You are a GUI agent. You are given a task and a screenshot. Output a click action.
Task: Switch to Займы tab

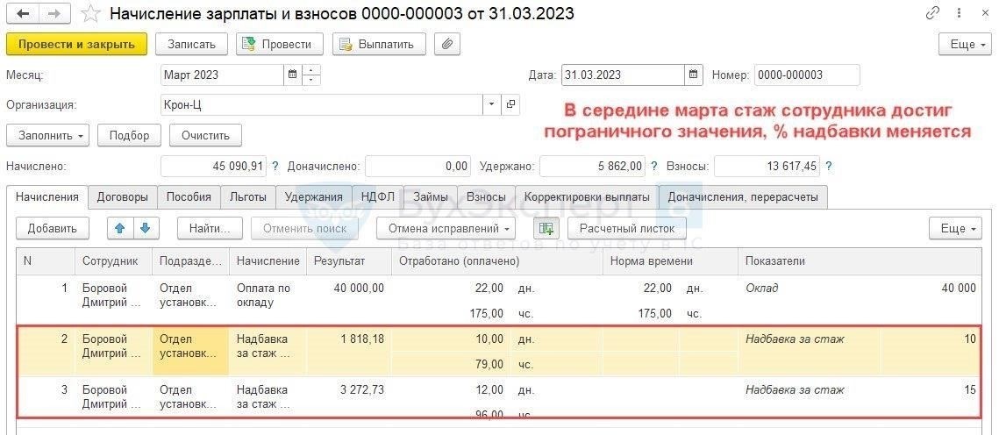click(x=430, y=196)
